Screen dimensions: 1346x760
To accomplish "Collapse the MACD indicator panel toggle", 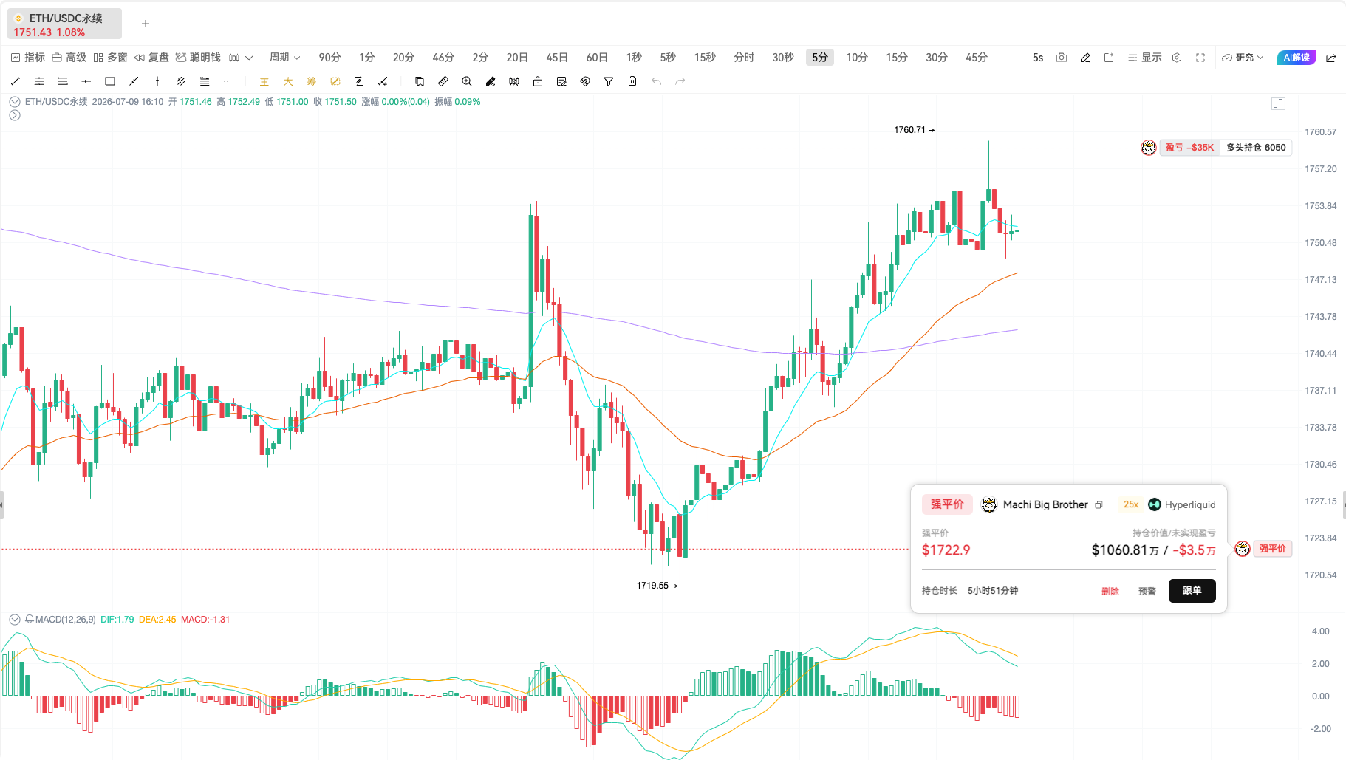I will tap(15, 620).
